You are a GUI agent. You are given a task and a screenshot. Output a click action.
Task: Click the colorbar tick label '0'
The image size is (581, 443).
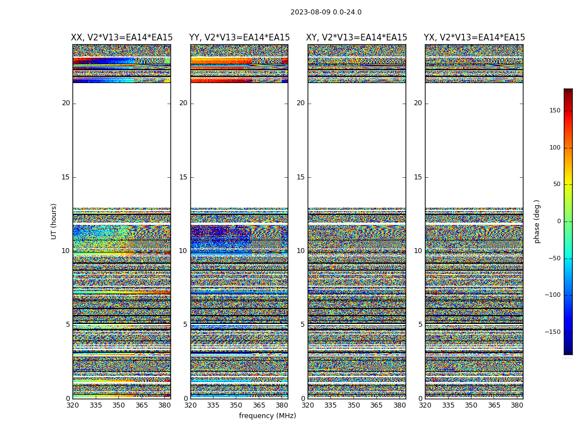pos(559,221)
